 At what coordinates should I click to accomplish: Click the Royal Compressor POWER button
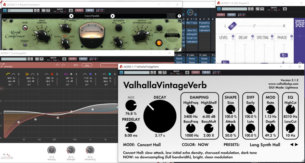[24, 45]
